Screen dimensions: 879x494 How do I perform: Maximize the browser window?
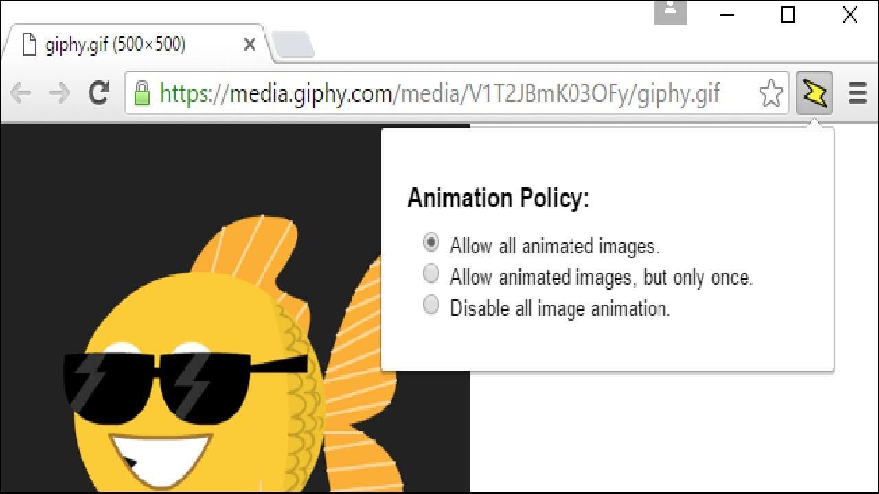tap(788, 15)
